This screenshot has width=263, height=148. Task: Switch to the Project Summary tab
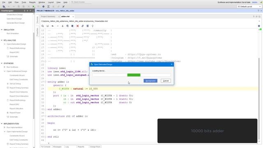coord(48,16)
